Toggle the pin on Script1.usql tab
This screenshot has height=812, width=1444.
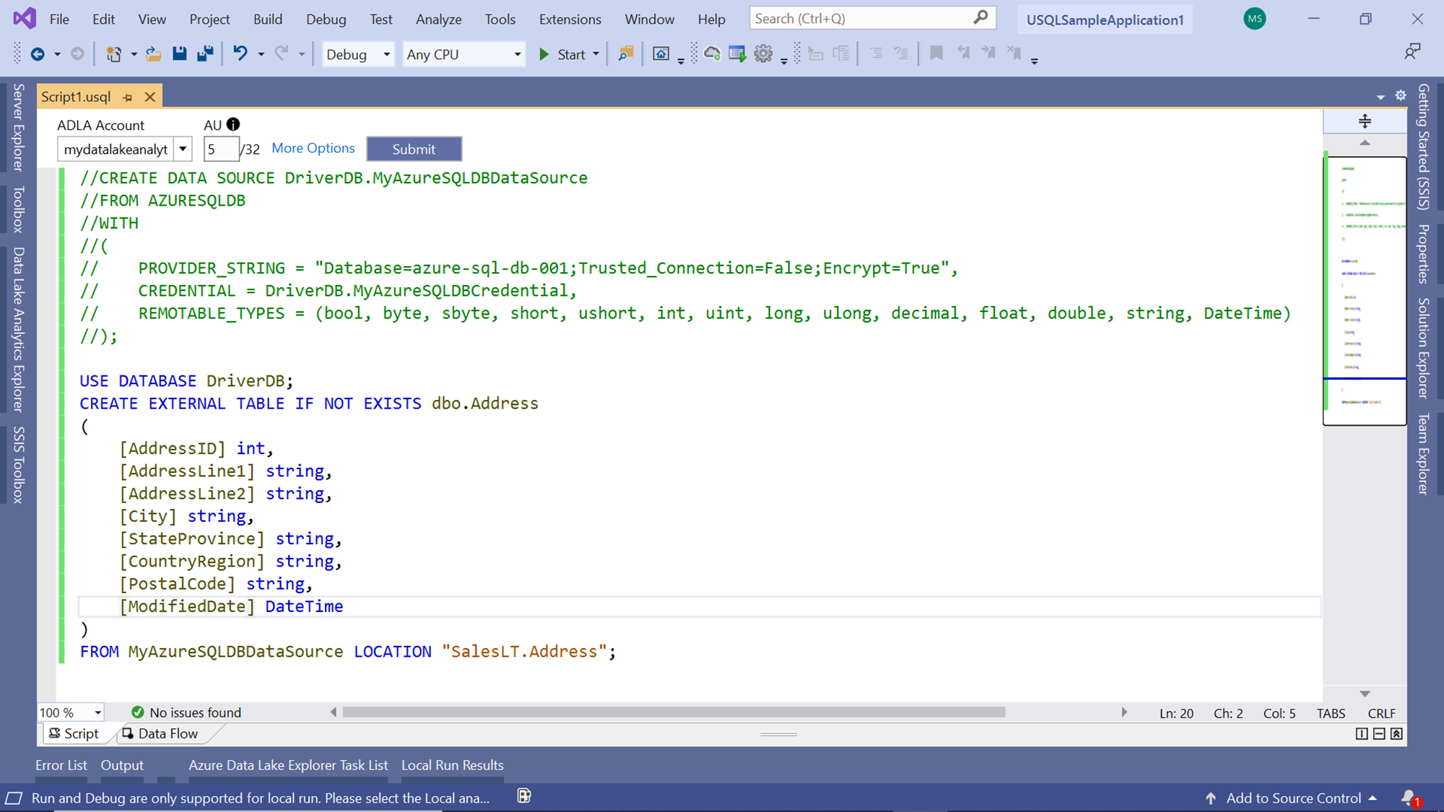[128, 97]
